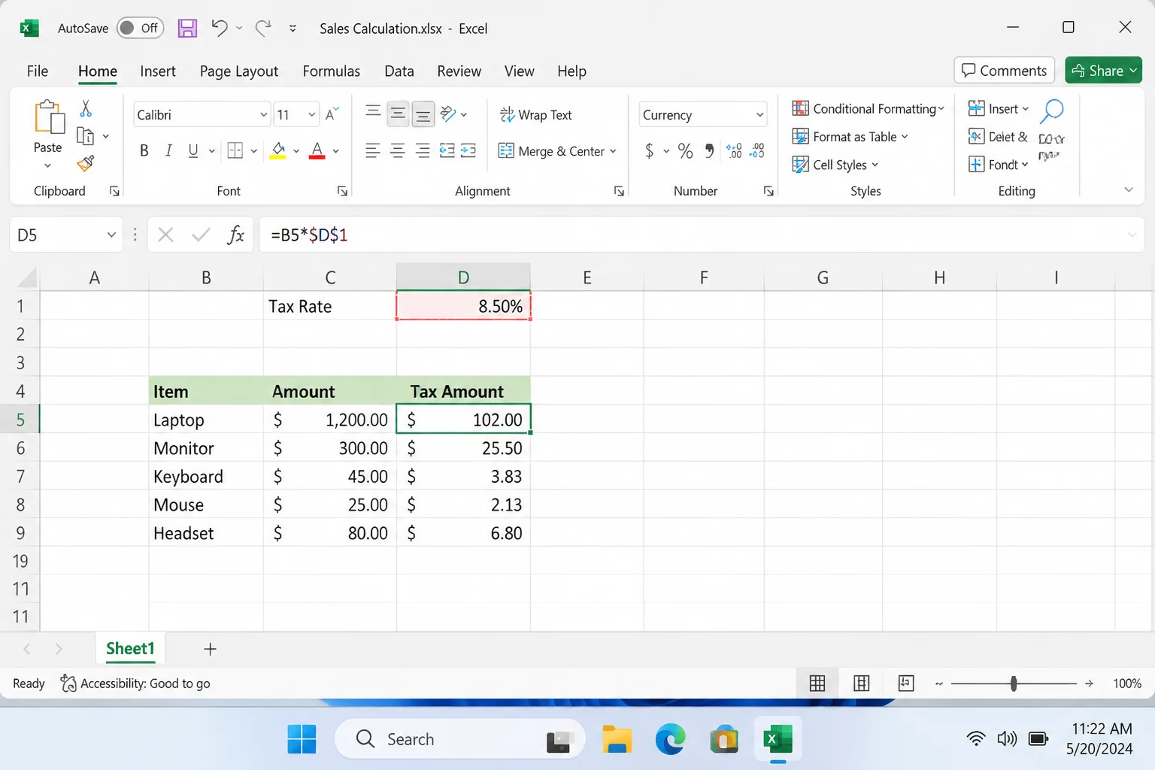Open the Merge & Center dropdown arrow

tap(614, 151)
